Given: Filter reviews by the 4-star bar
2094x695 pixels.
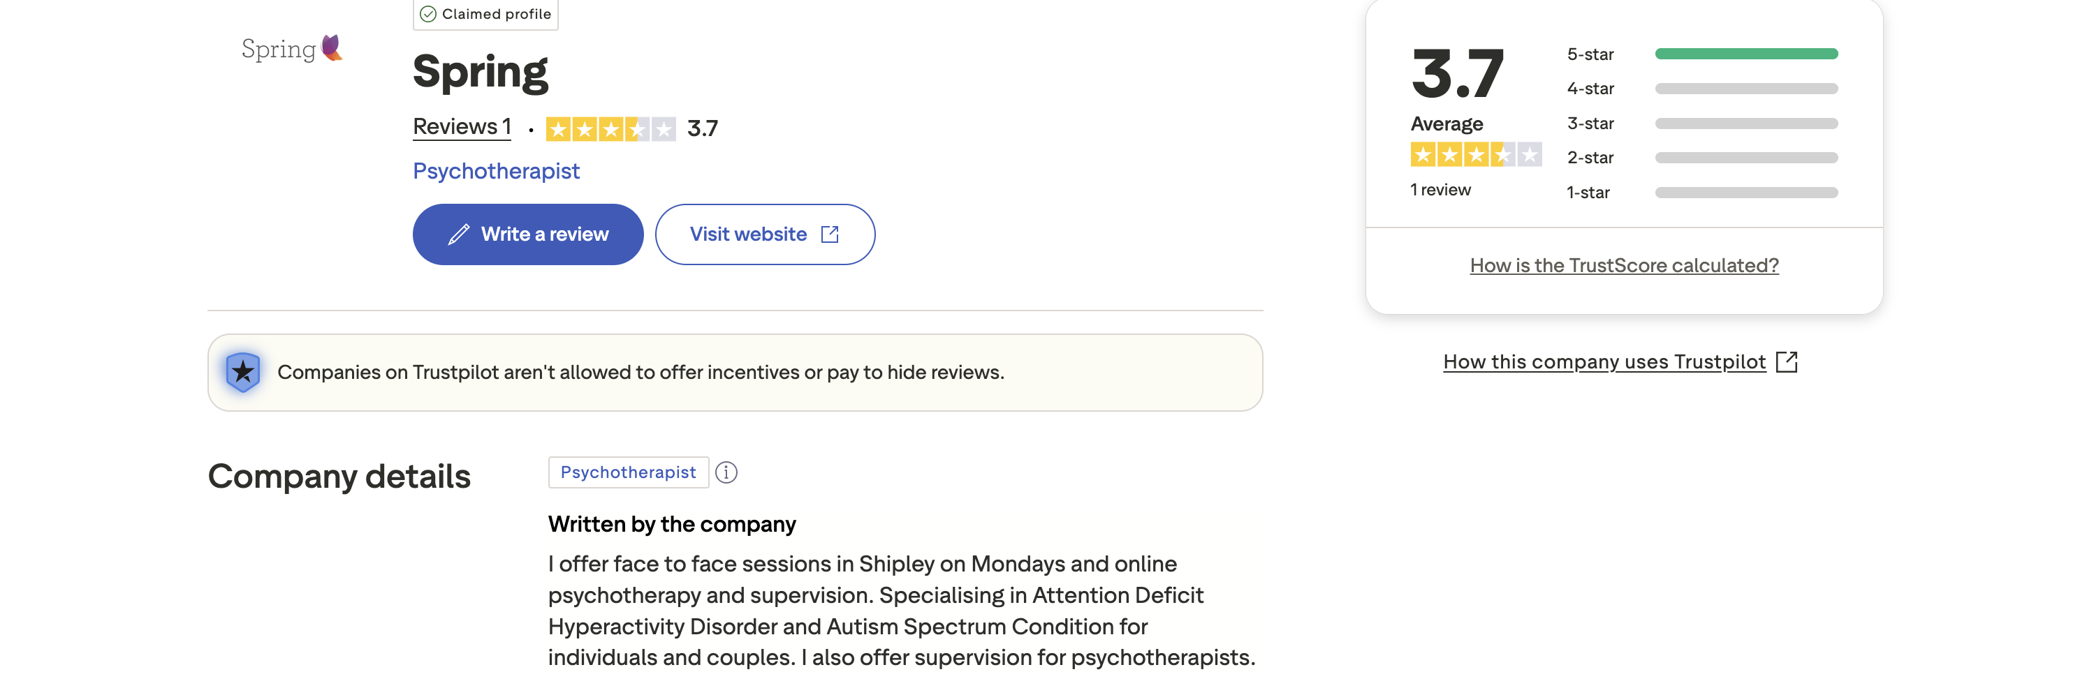Looking at the screenshot, I should 1745,89.
